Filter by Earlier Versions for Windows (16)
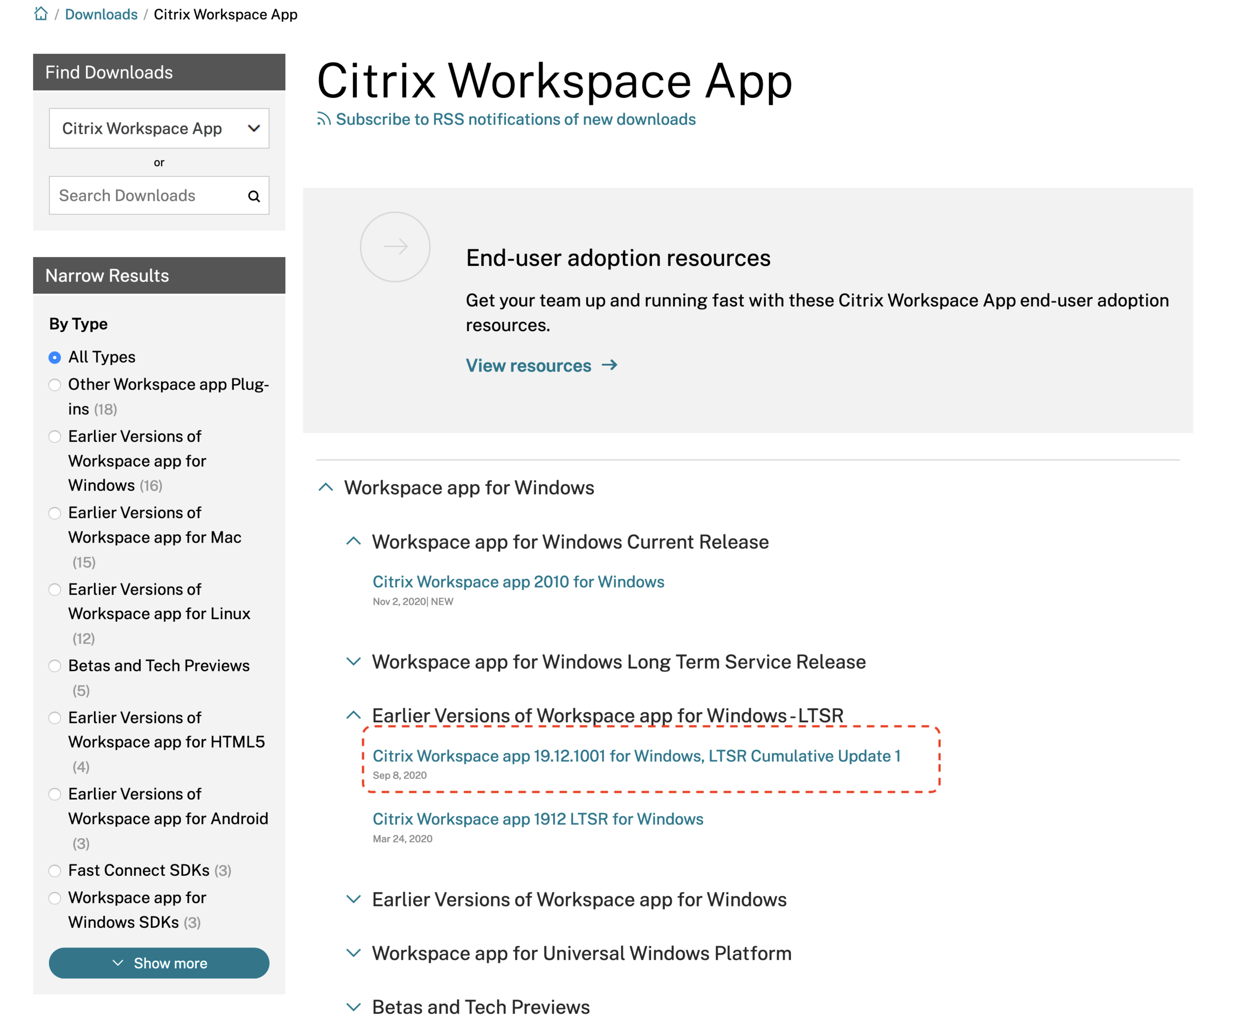The height and width of the screenshot is (1031, 1236). click(x=55, y=436)
